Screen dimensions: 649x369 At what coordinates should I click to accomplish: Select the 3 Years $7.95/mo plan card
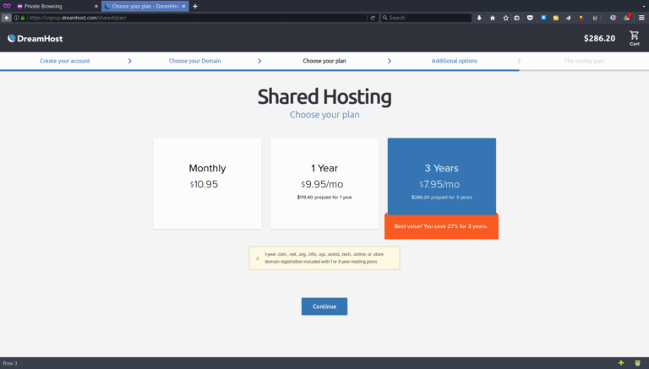[442, 176]
